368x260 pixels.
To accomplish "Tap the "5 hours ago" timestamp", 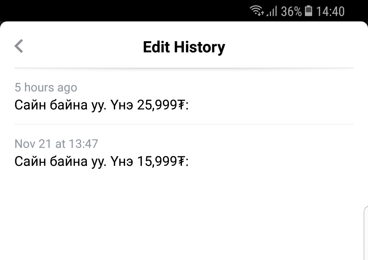I will point(46,88).
